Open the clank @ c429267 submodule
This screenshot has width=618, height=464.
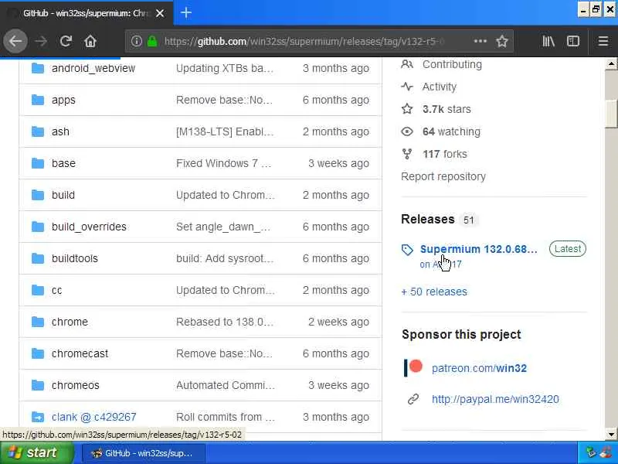coord(93,417)
